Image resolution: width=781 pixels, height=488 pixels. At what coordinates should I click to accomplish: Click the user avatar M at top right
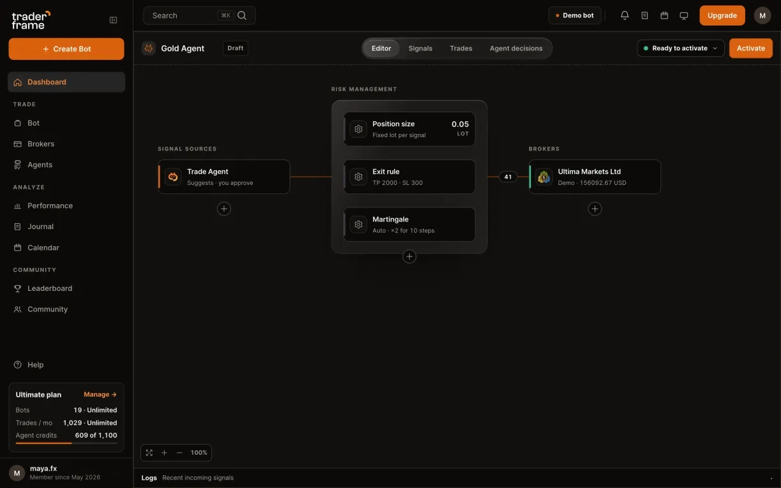coord(762,15)
